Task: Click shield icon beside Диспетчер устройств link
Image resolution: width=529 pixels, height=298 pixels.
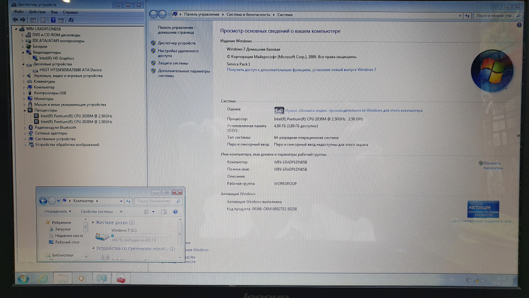Action: (153, 43)
